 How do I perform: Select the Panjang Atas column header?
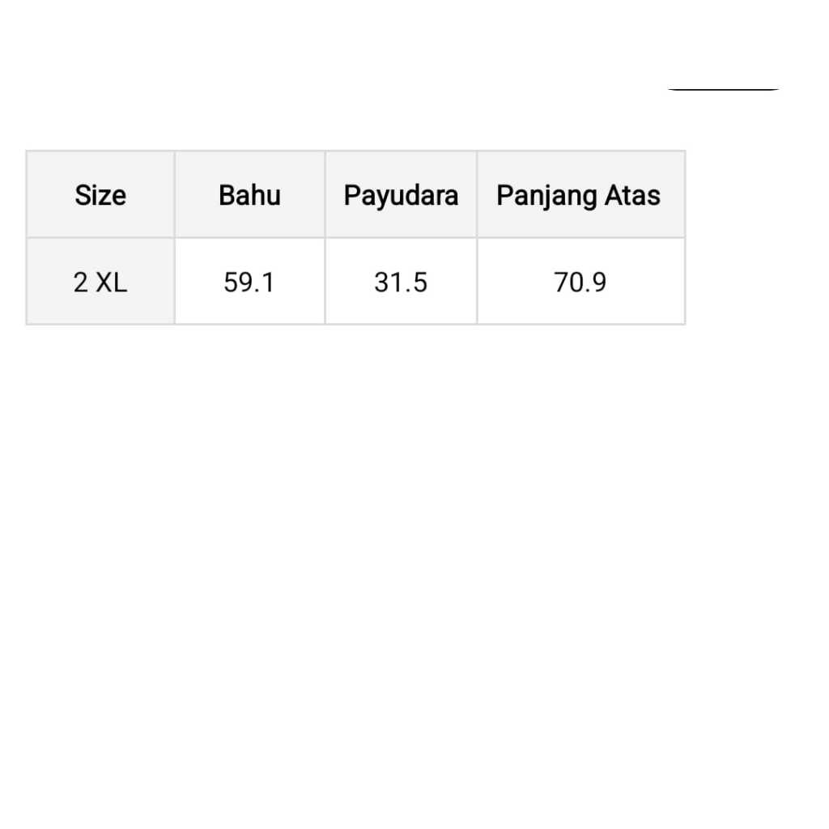point(578,195)
